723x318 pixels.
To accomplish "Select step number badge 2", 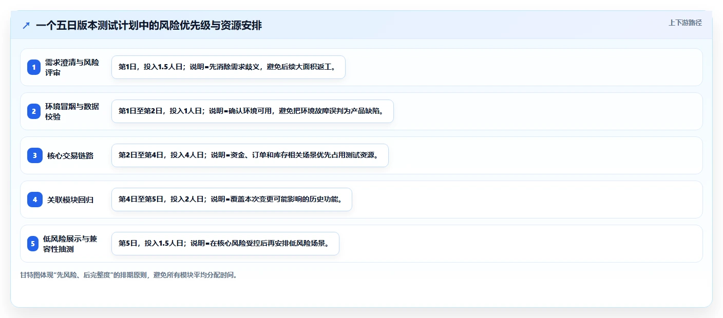I will click(x=34, y=111).
